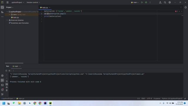Toggle the Run tool window sidebar icon
The height and width of the screenshot is (106, 188).
tap(2, 80)
